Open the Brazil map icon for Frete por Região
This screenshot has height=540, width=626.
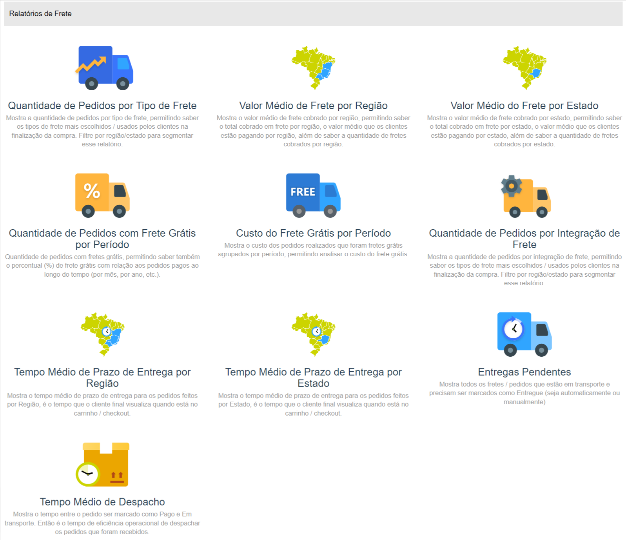tap(313, 68)
